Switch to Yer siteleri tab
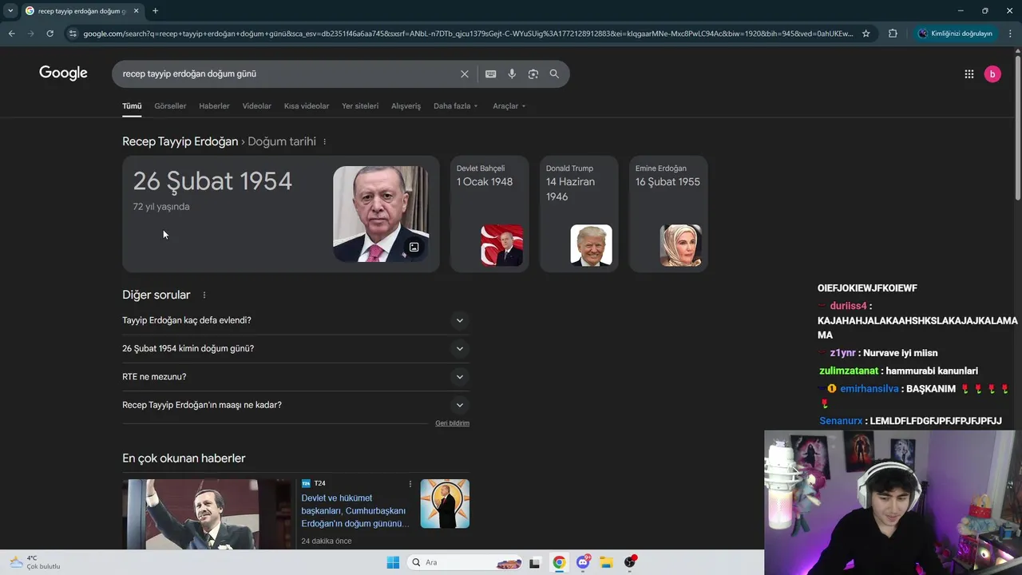 [x=360, y=105]
